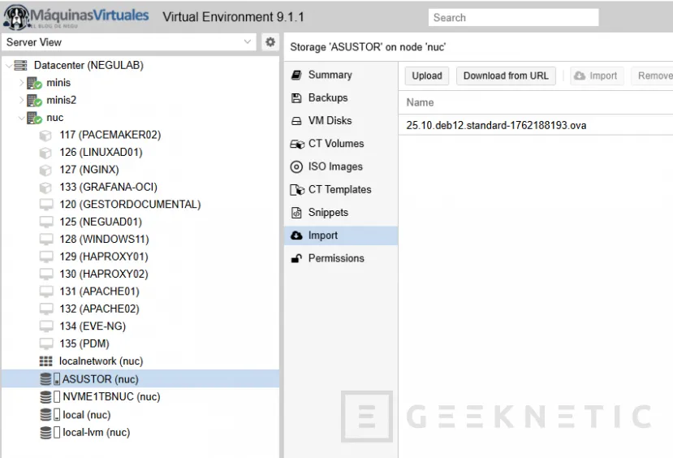Click the VM monitor icon for 120 GESTORDOCUMENTAL
Screen dimensions: 673x458
coord(46,205)
